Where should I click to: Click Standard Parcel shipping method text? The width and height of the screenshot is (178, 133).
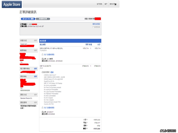[26, 98]
